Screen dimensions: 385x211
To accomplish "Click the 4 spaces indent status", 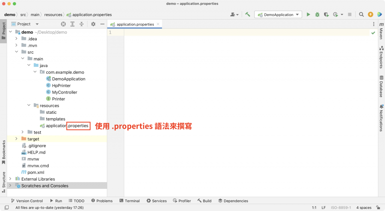I will tap(364, 208).
